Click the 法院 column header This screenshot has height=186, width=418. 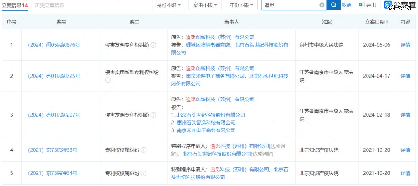[327, 22]
